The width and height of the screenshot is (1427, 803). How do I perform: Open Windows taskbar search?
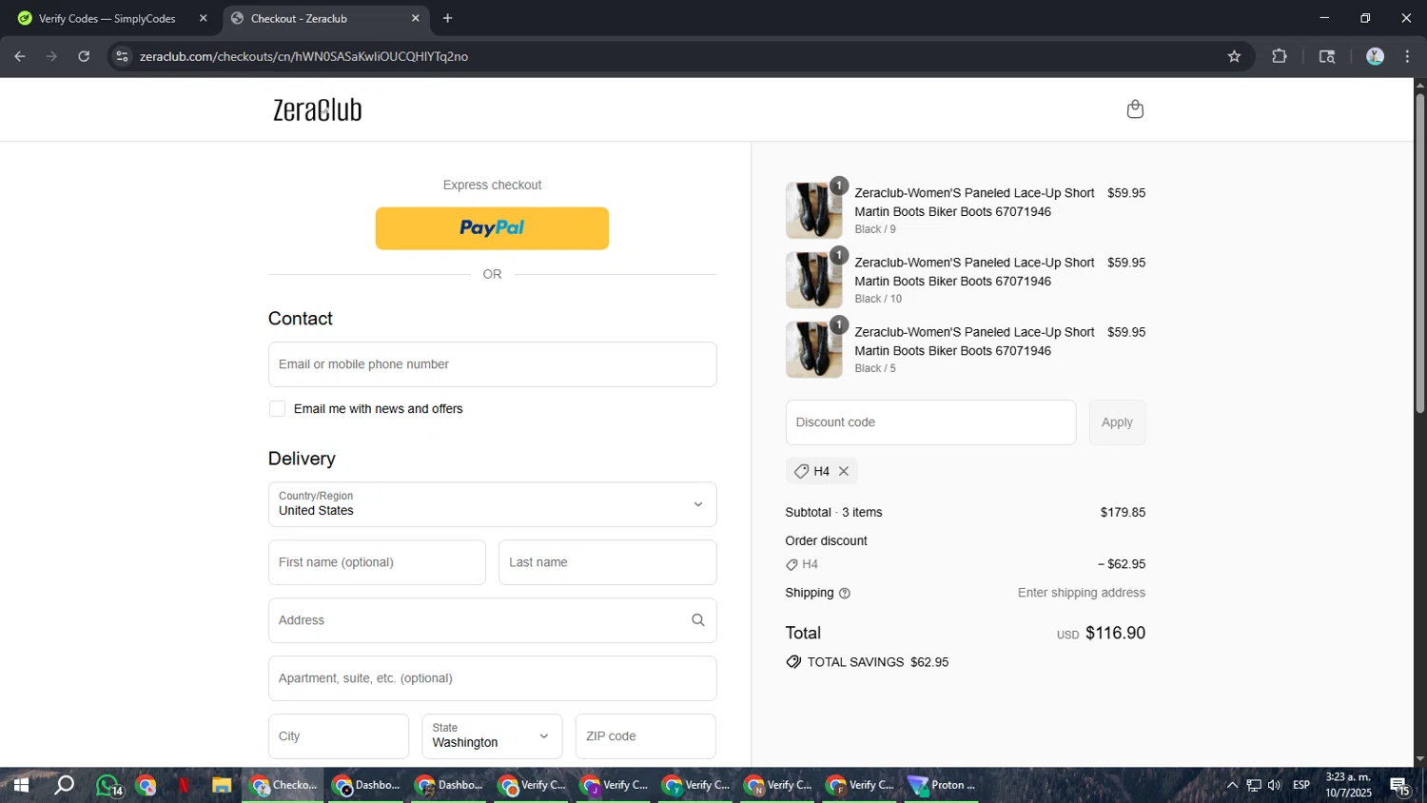(64, 785)
